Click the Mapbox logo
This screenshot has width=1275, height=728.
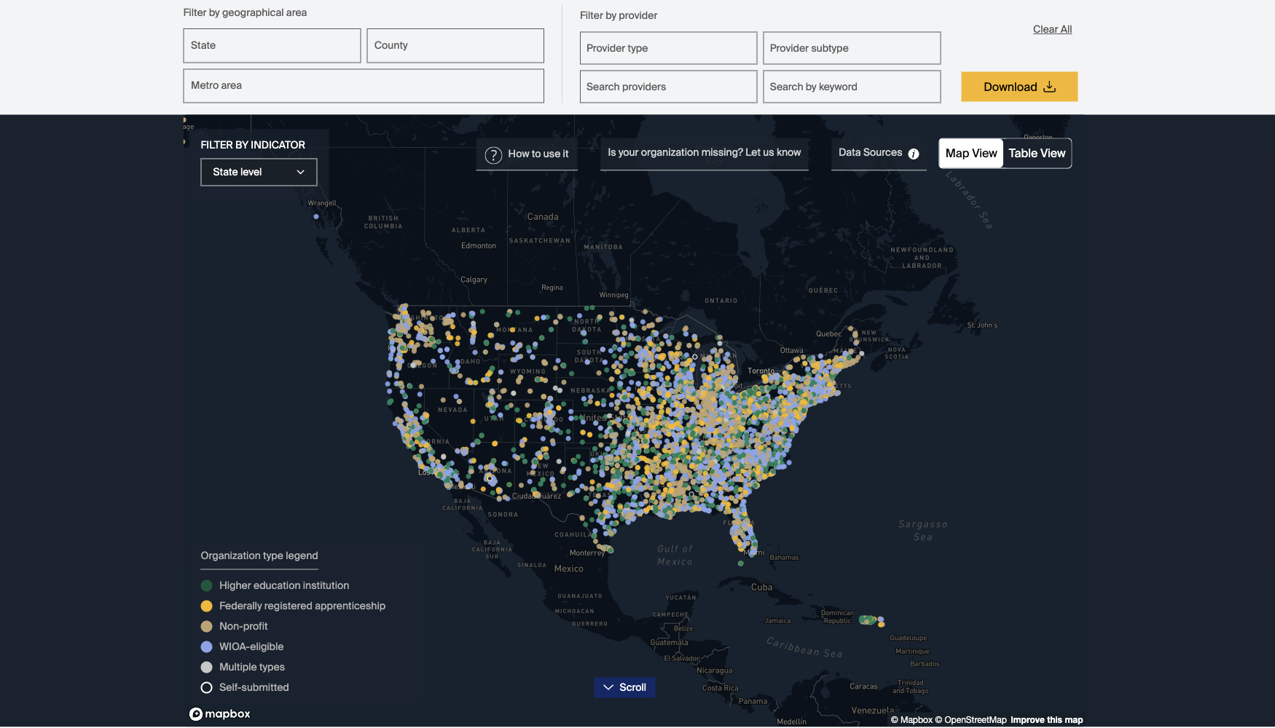(x=220, y=714)
